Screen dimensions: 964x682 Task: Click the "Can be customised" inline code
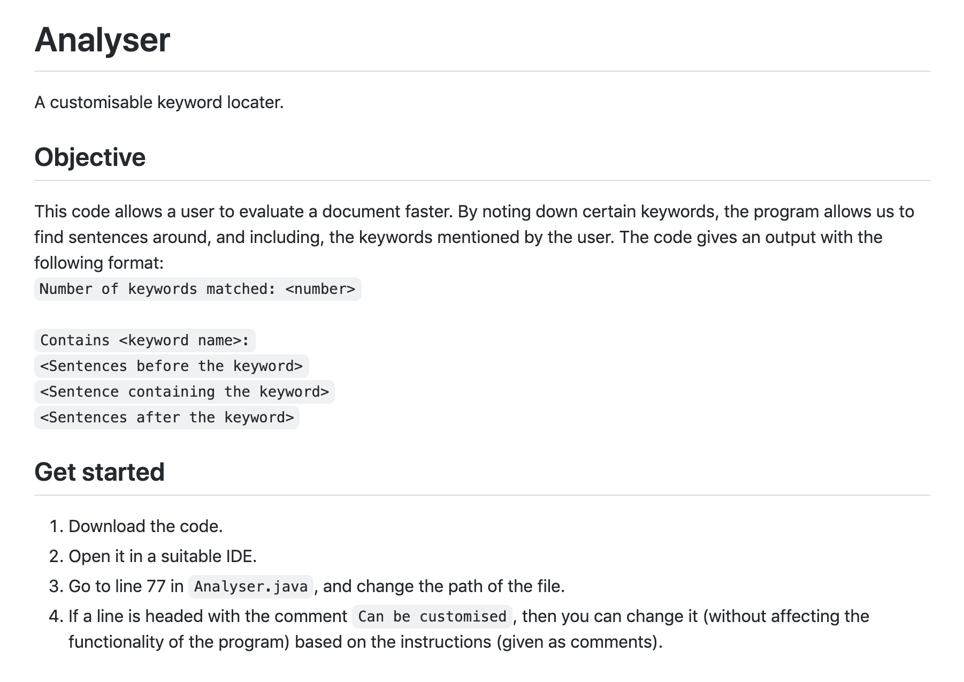432,617
